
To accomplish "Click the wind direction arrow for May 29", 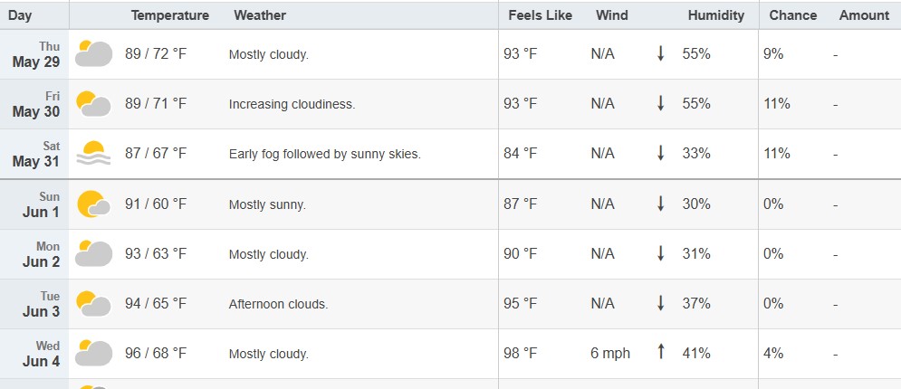I will 661,54.
